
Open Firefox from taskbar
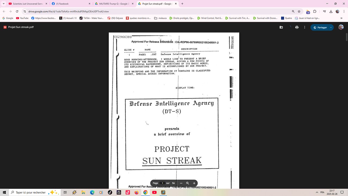[136, 192]
